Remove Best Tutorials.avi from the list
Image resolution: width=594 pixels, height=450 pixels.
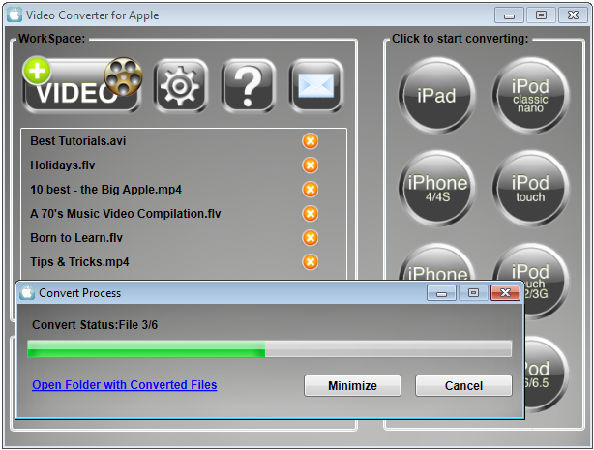point(311,141)
